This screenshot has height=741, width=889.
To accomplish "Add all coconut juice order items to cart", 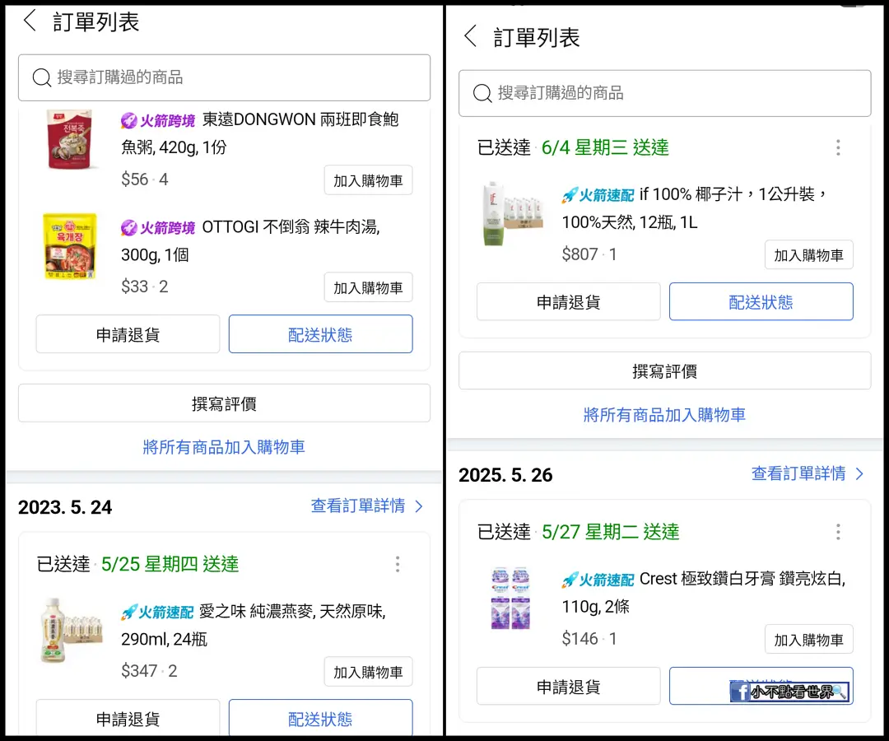I will click(x=664, y=415).
